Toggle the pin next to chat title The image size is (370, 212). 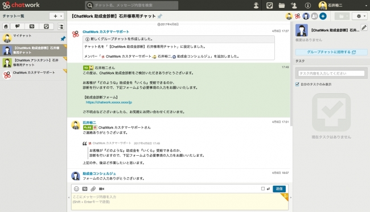coord(160,16)
